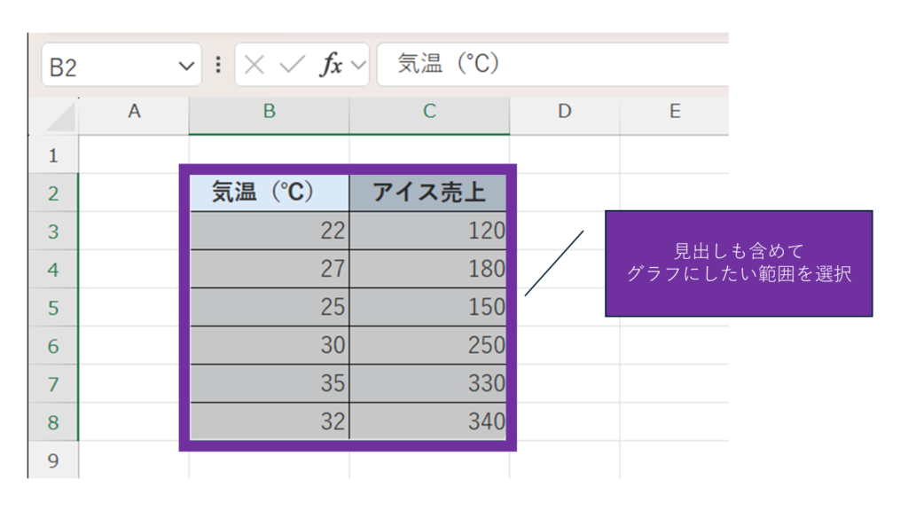Select column B header

point(269,112)
